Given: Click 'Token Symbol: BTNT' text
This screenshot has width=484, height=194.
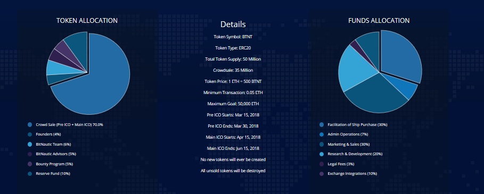Looking at the screenshot, I should pyautogui.click(x=233, y=37).
